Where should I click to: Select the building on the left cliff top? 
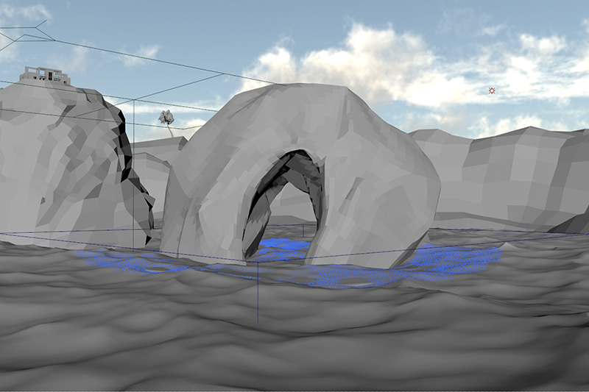[44, 75]
